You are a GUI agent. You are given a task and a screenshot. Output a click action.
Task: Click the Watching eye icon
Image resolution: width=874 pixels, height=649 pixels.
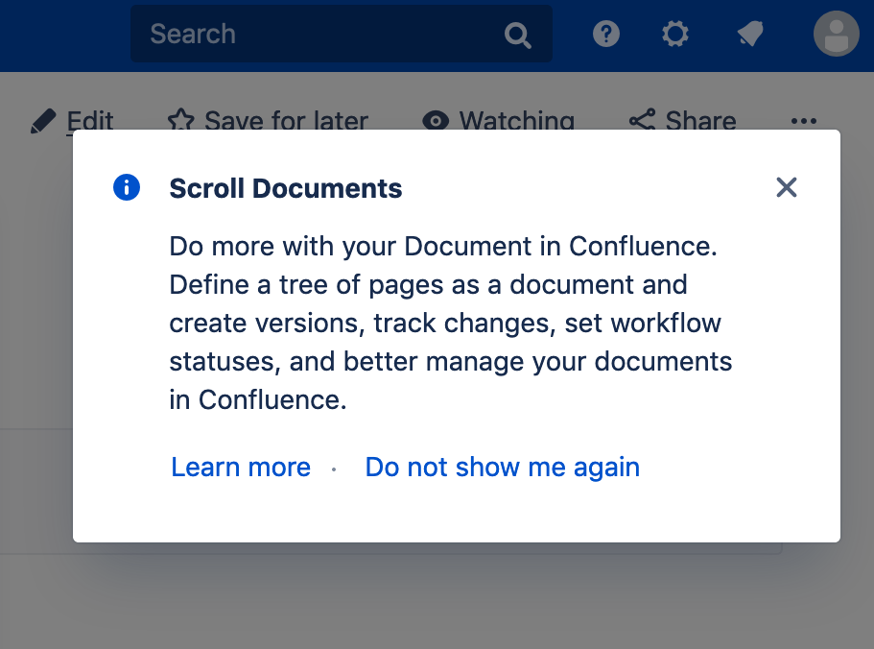(x=435, y=121)
